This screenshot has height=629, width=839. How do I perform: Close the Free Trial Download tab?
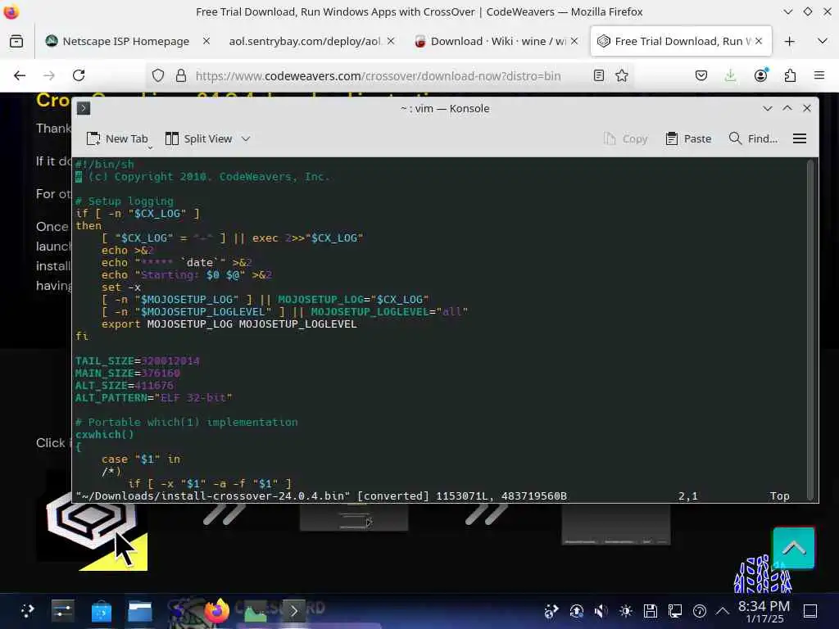[759, 41]
